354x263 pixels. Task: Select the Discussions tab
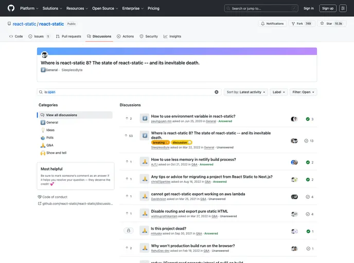99,36
